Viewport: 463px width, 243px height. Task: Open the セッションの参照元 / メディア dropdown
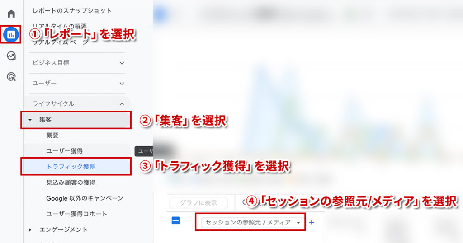point(252,222)
